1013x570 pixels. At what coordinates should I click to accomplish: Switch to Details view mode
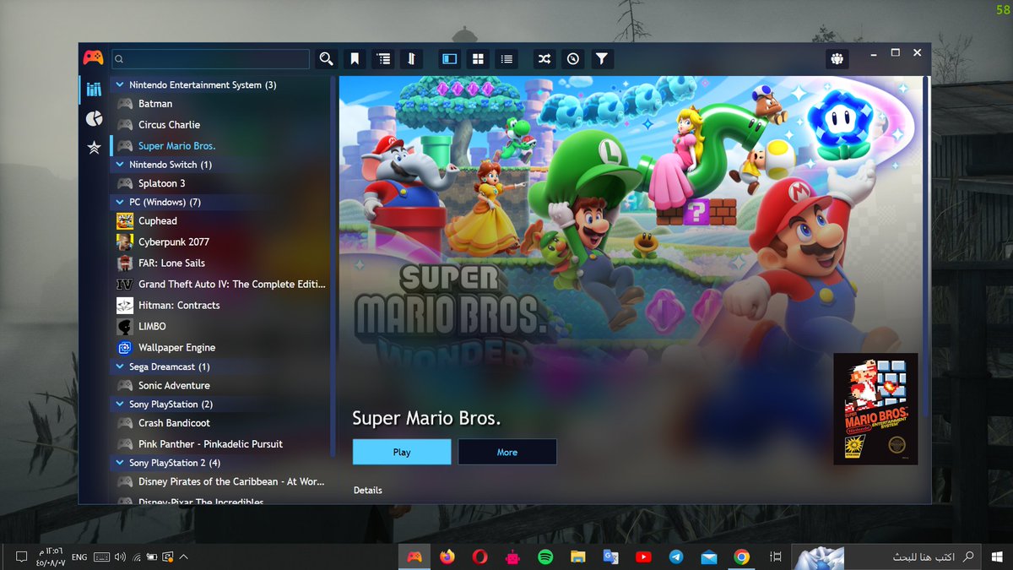click(450, 59)
